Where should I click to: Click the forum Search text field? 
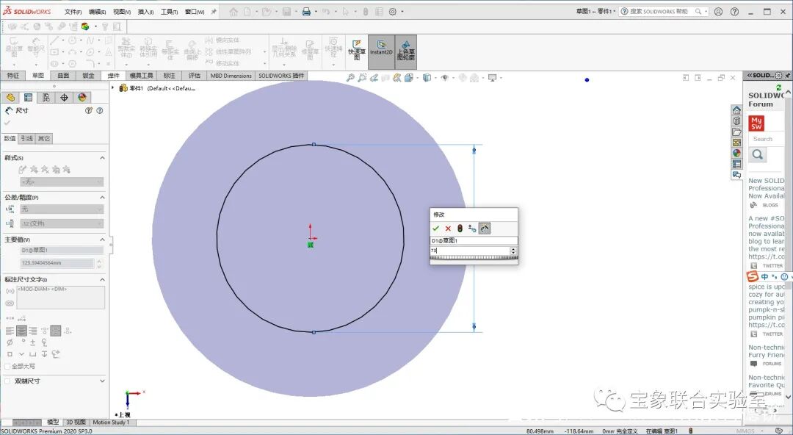coord(767,139)
